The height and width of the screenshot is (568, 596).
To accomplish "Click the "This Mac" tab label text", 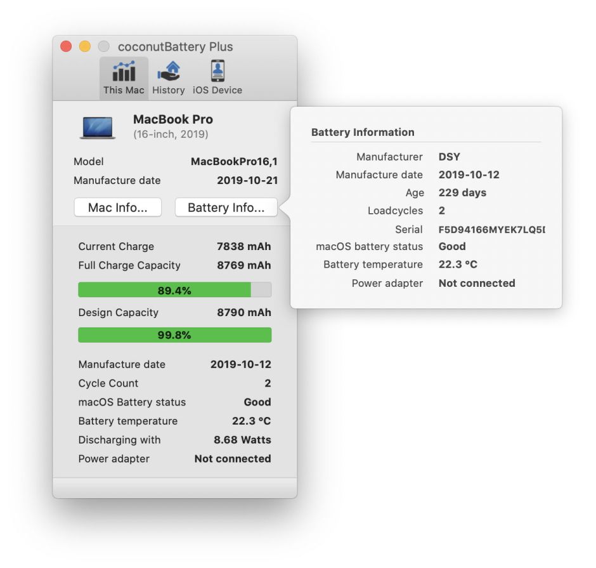I will pyautogui.click(x=124, y=90).
